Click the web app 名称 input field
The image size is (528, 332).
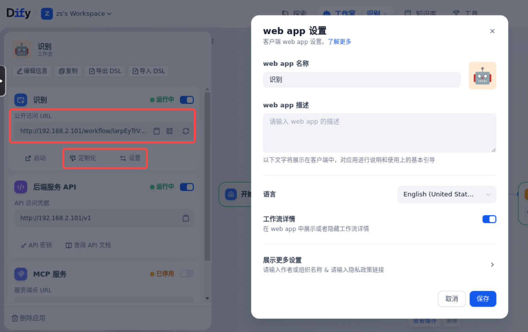(x=361, y=80)
